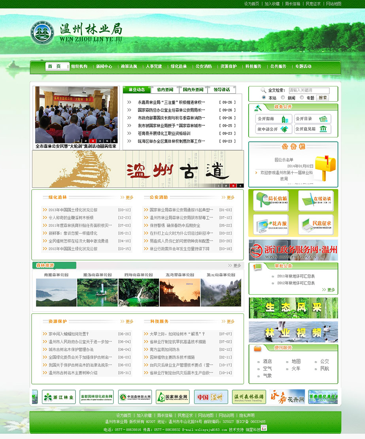Click the 中国温州 logo
The width and height of the screenshot is (365, 439).
[x=211, y=397]
